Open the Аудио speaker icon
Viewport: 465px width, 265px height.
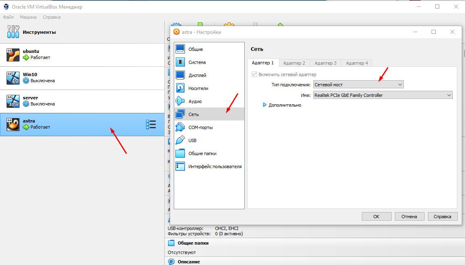pos(180,101)
